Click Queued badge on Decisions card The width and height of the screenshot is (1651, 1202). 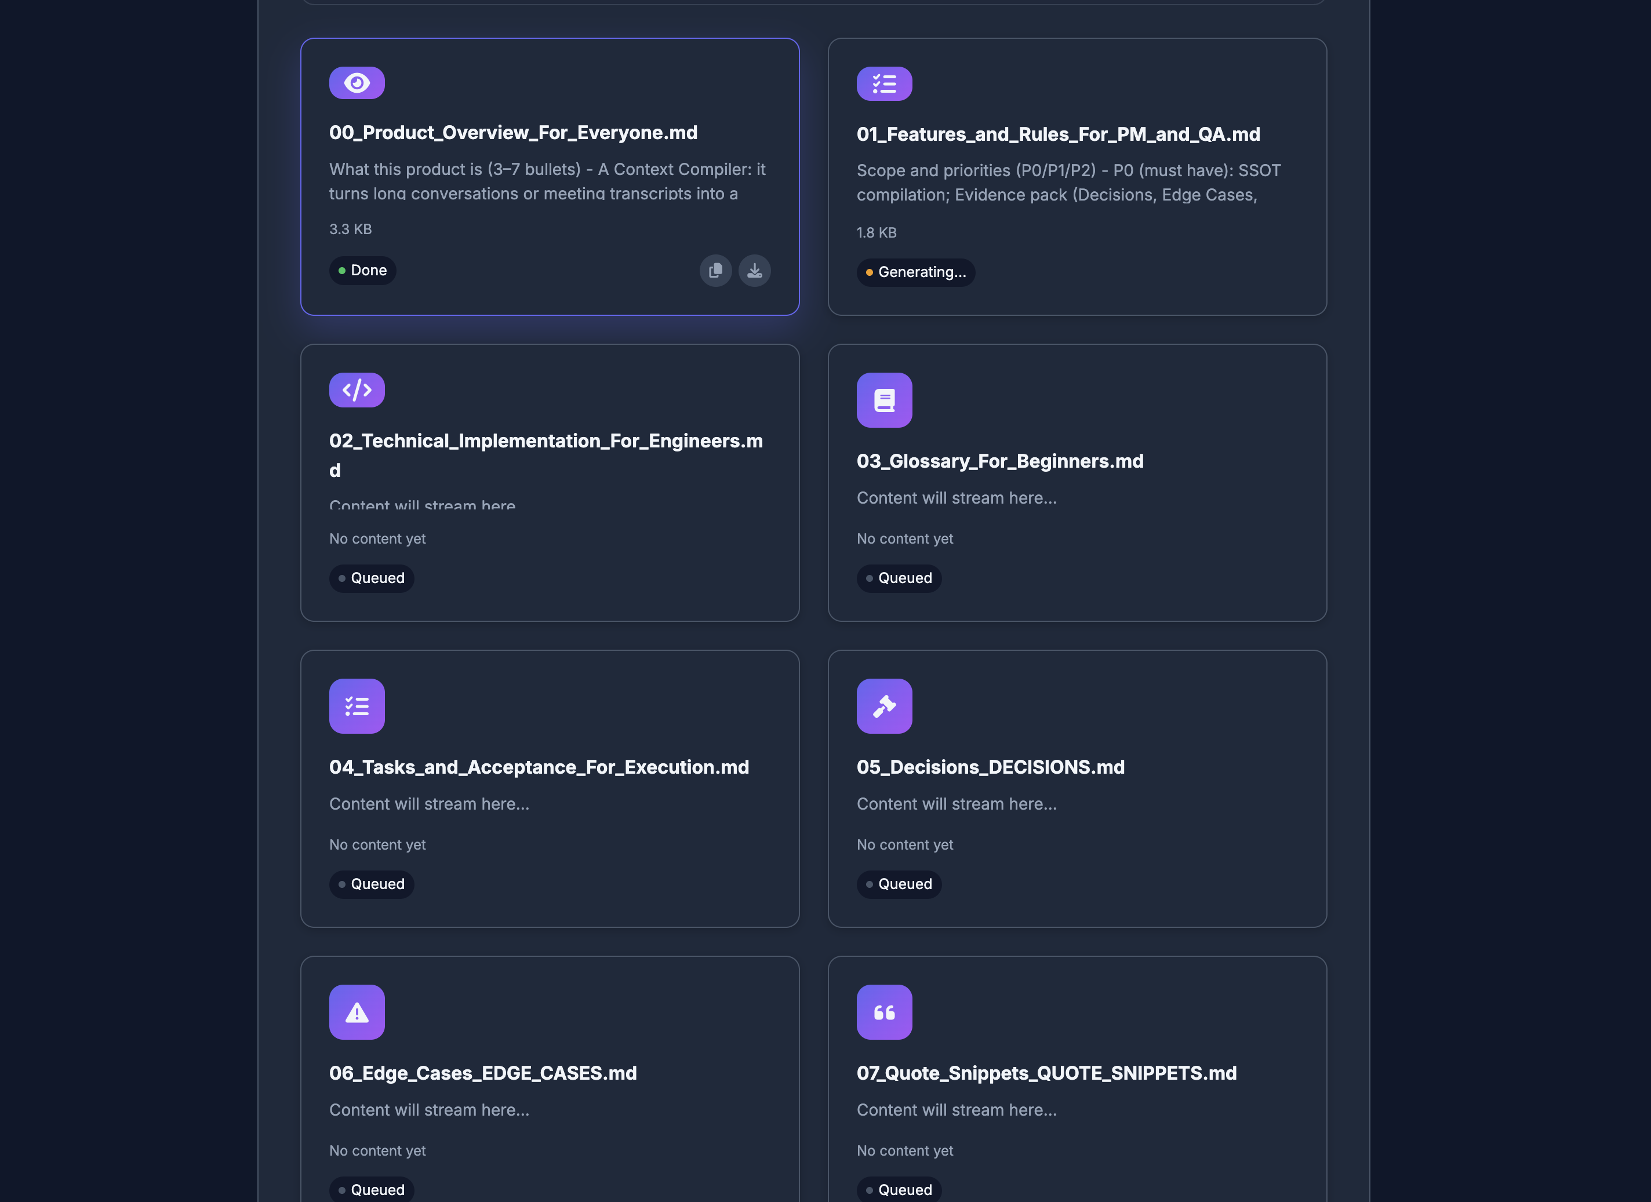coord(899,884)
